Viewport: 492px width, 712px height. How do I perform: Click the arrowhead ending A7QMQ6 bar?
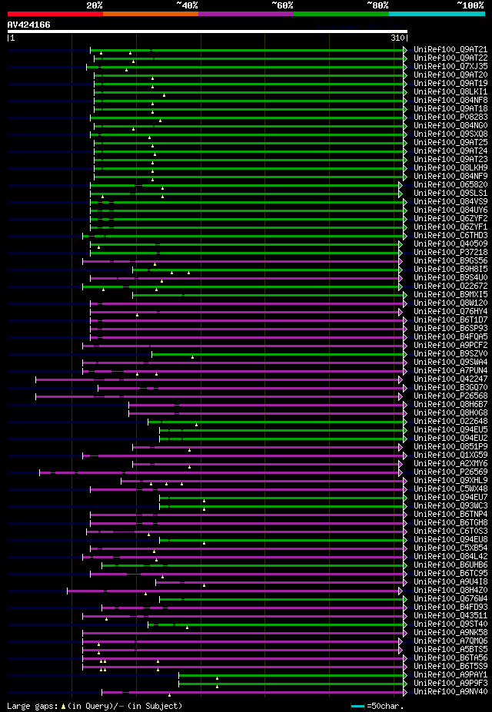click(x=401, y=641)
